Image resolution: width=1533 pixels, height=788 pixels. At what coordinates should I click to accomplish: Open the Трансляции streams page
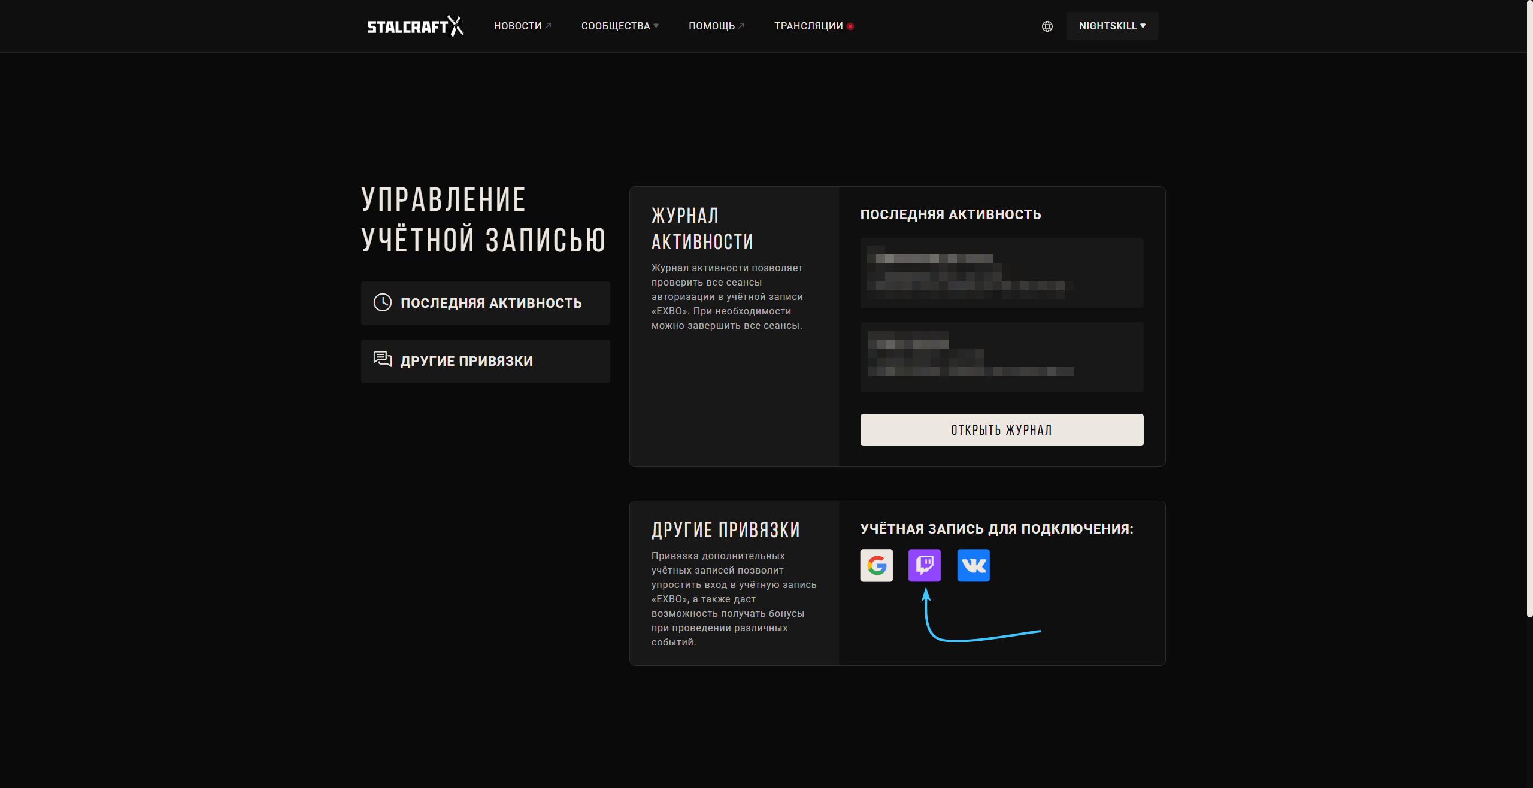coord(808,26)
